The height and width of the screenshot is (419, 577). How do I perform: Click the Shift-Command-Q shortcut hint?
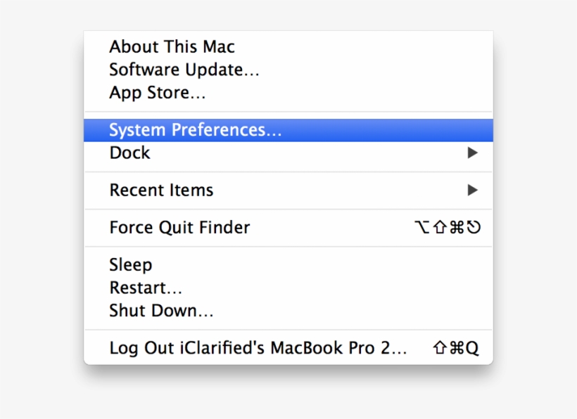click(456, 348)
